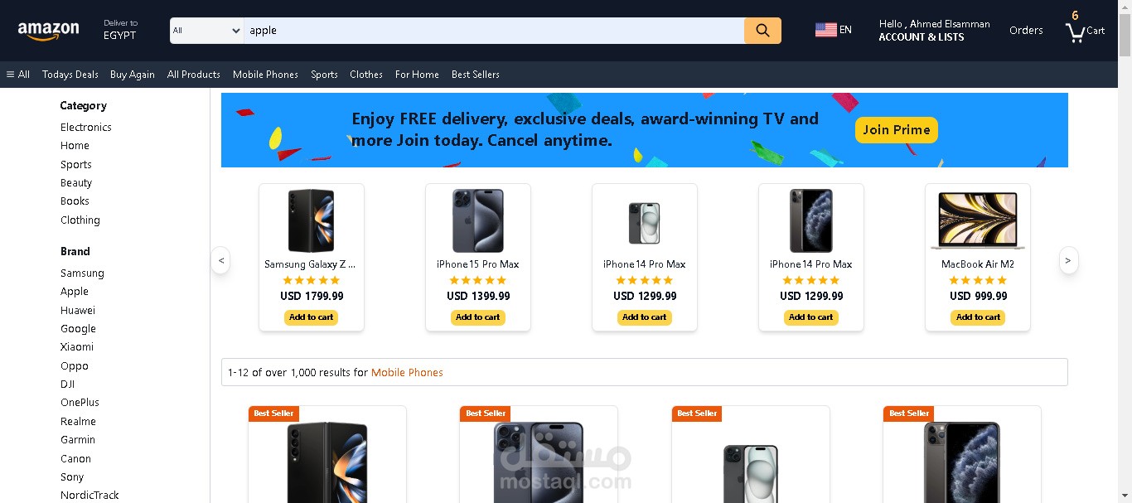Screen dimensions: 1132x503
Task: Go to previous carousel items arrow
Action: coord(220,260)
